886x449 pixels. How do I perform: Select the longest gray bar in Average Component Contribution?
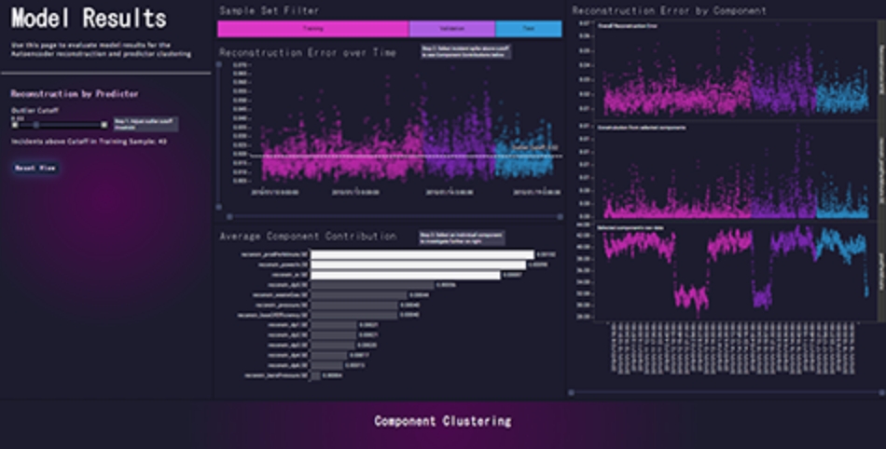[x=372, y=285]
